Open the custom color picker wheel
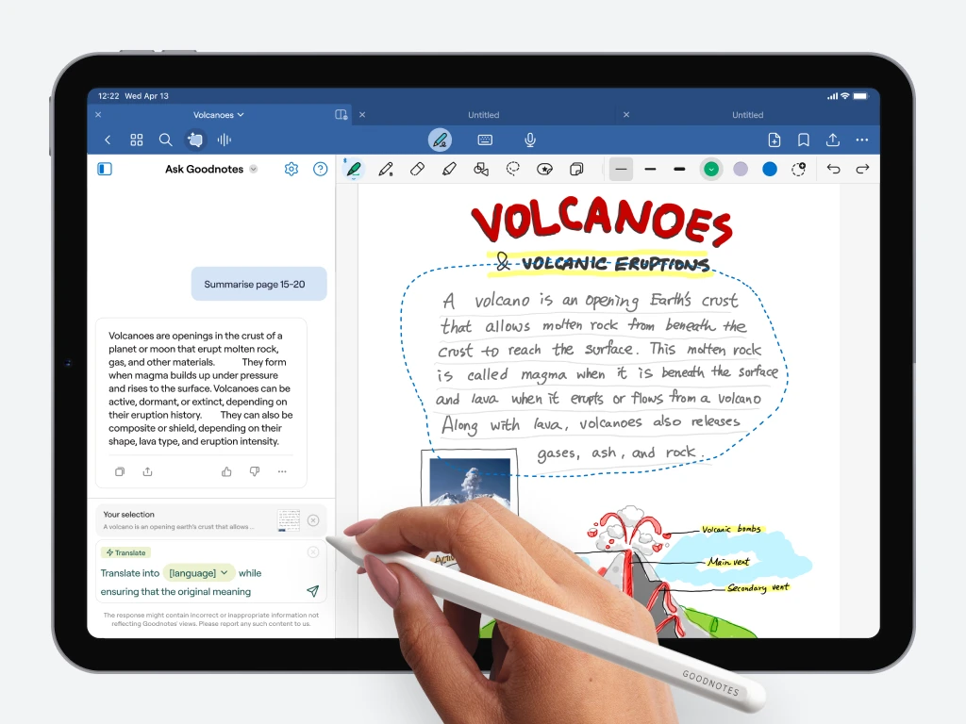Image resolution: width=966 pixels, height=724 pixels. tap(799, 169)
